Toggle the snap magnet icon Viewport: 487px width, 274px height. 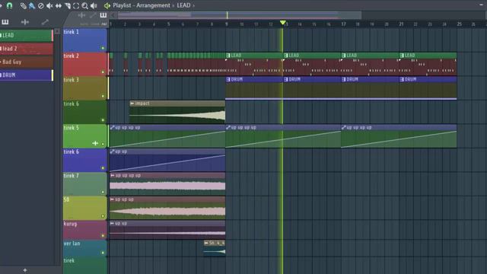[9, 5]
